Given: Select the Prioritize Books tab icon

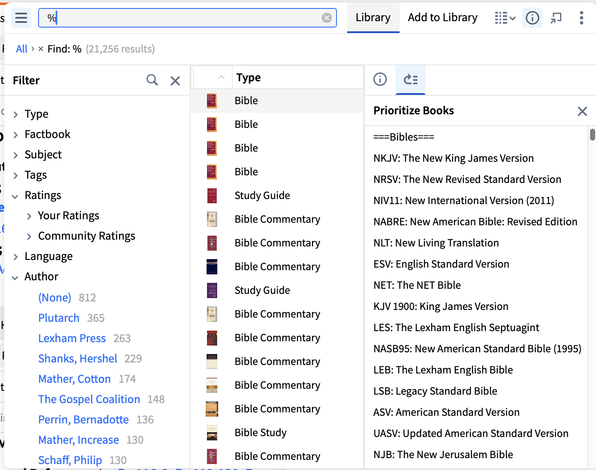Looking at the screenshot, I should coord(410,79).
